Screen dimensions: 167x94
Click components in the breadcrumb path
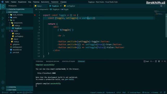click(44, 9)
